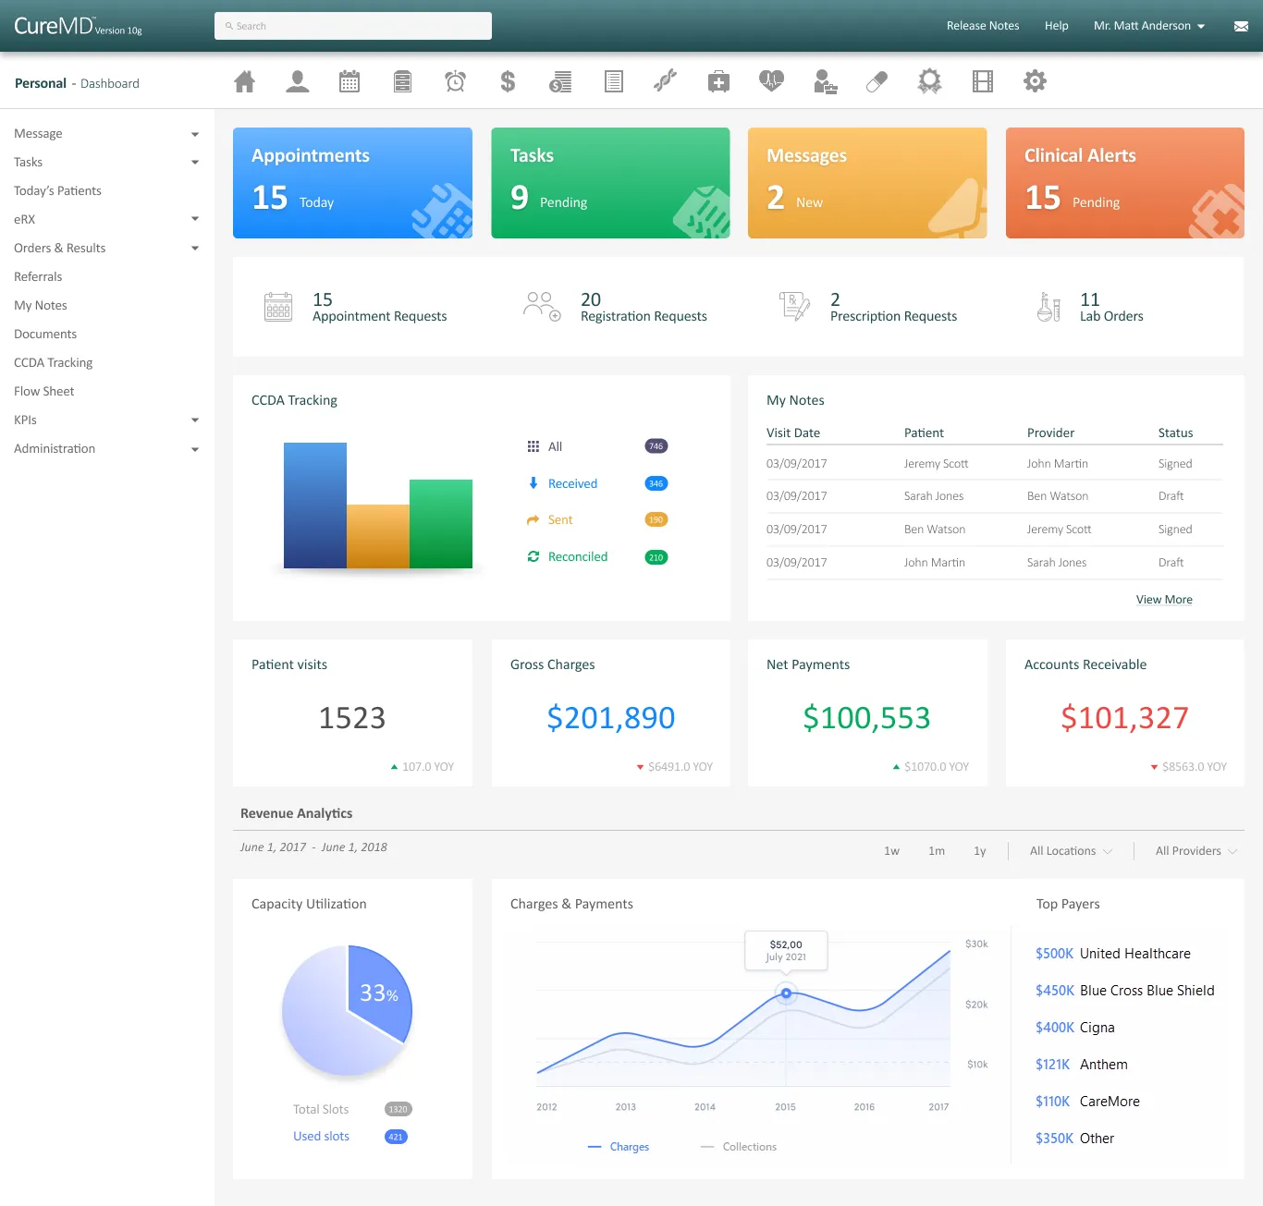Click the green CCDA chart bar
Viewport: 1263px width, 1206px height.
[441, 524]
